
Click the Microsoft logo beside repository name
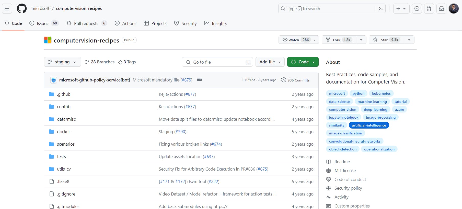coord(48,40)
